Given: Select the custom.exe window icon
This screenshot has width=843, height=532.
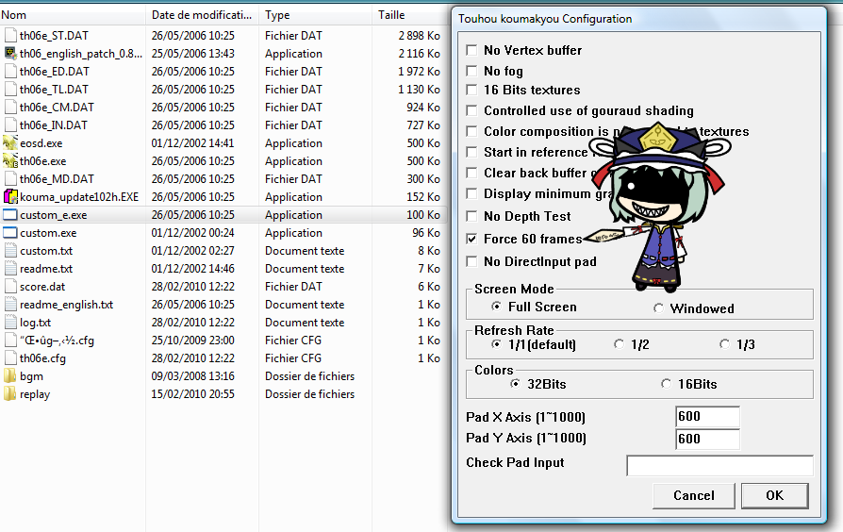Looking at the screenshot, I should [x=10, y=233].
